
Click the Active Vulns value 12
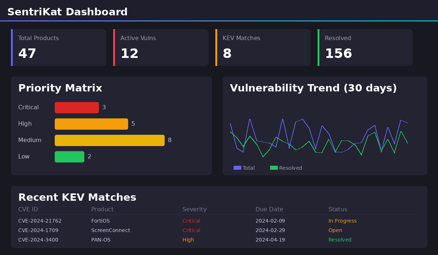130,54
